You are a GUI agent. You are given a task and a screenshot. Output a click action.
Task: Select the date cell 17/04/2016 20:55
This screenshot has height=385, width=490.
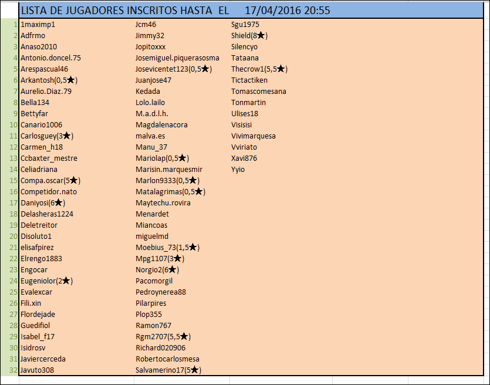coord(287,11)
